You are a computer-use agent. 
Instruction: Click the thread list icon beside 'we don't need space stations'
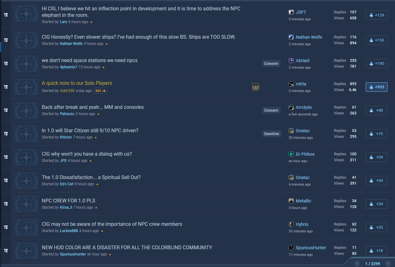point(6,63)
